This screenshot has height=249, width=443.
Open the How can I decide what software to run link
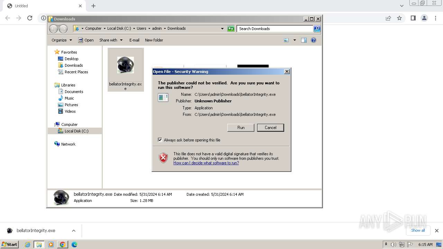point(206,163)
